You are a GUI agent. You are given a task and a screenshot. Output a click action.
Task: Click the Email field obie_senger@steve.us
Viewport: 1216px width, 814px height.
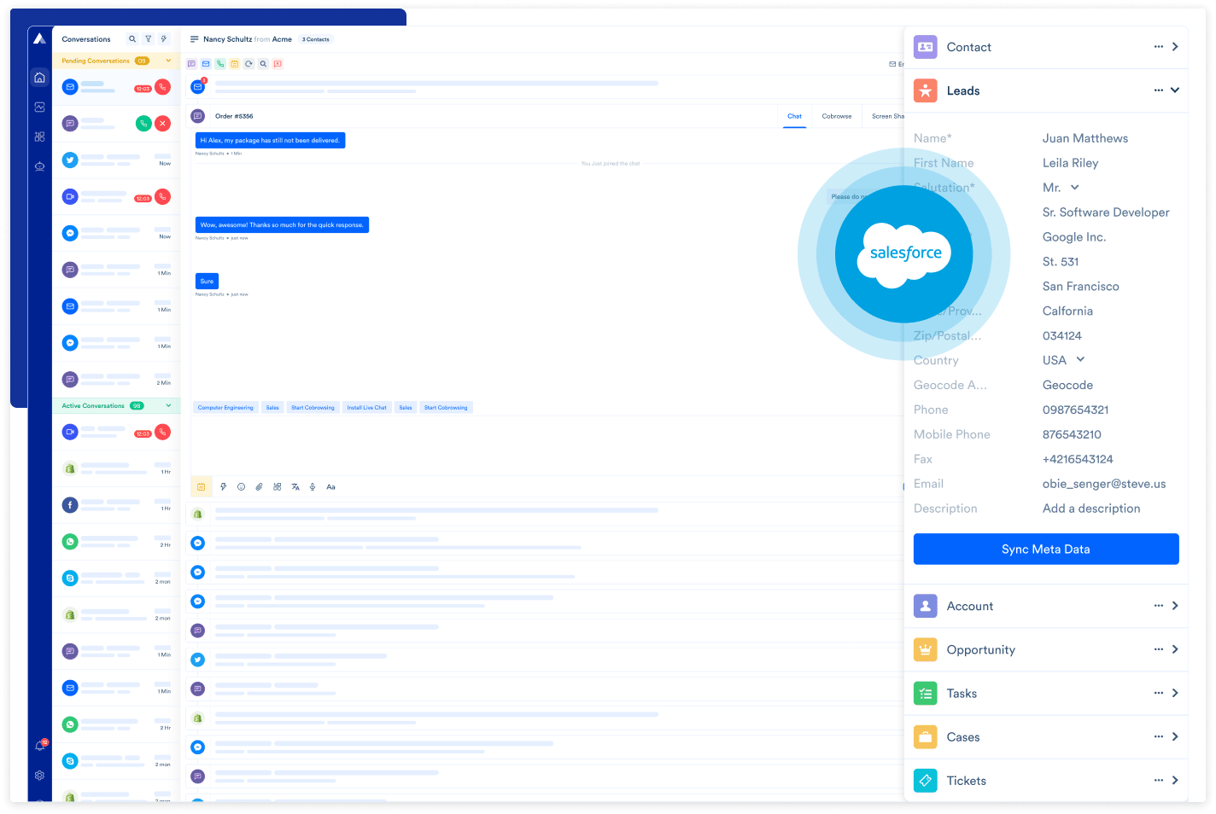click(x=1104, y=484)
